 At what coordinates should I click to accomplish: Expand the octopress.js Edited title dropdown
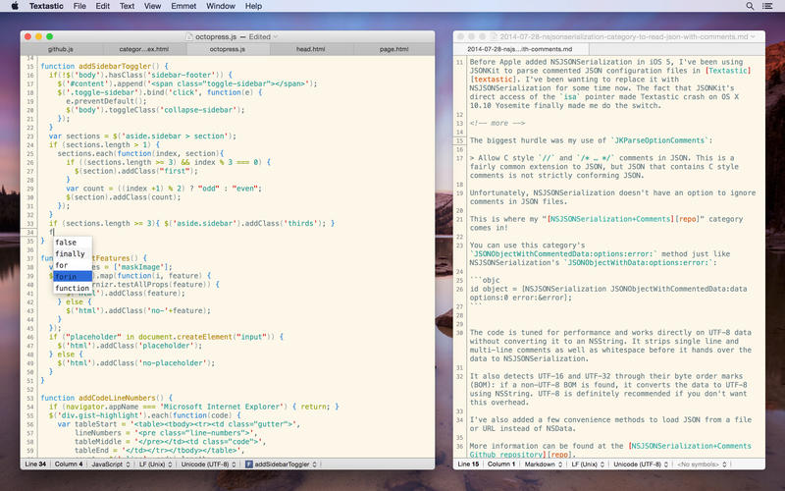[x=275, y=36]
